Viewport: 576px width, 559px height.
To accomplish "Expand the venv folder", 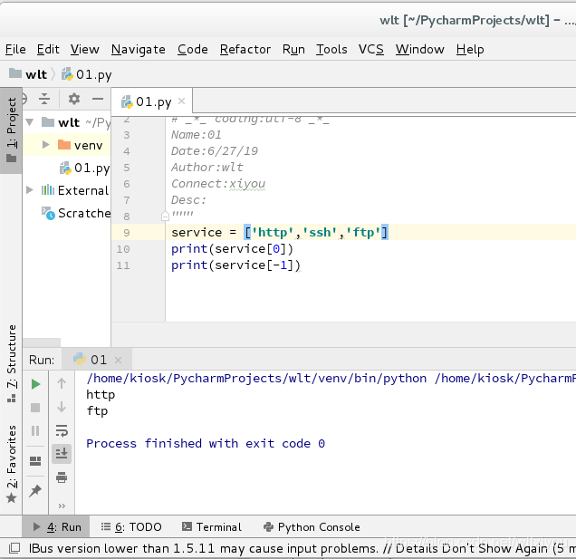I will pyautogui.click(x=45, y=144).
